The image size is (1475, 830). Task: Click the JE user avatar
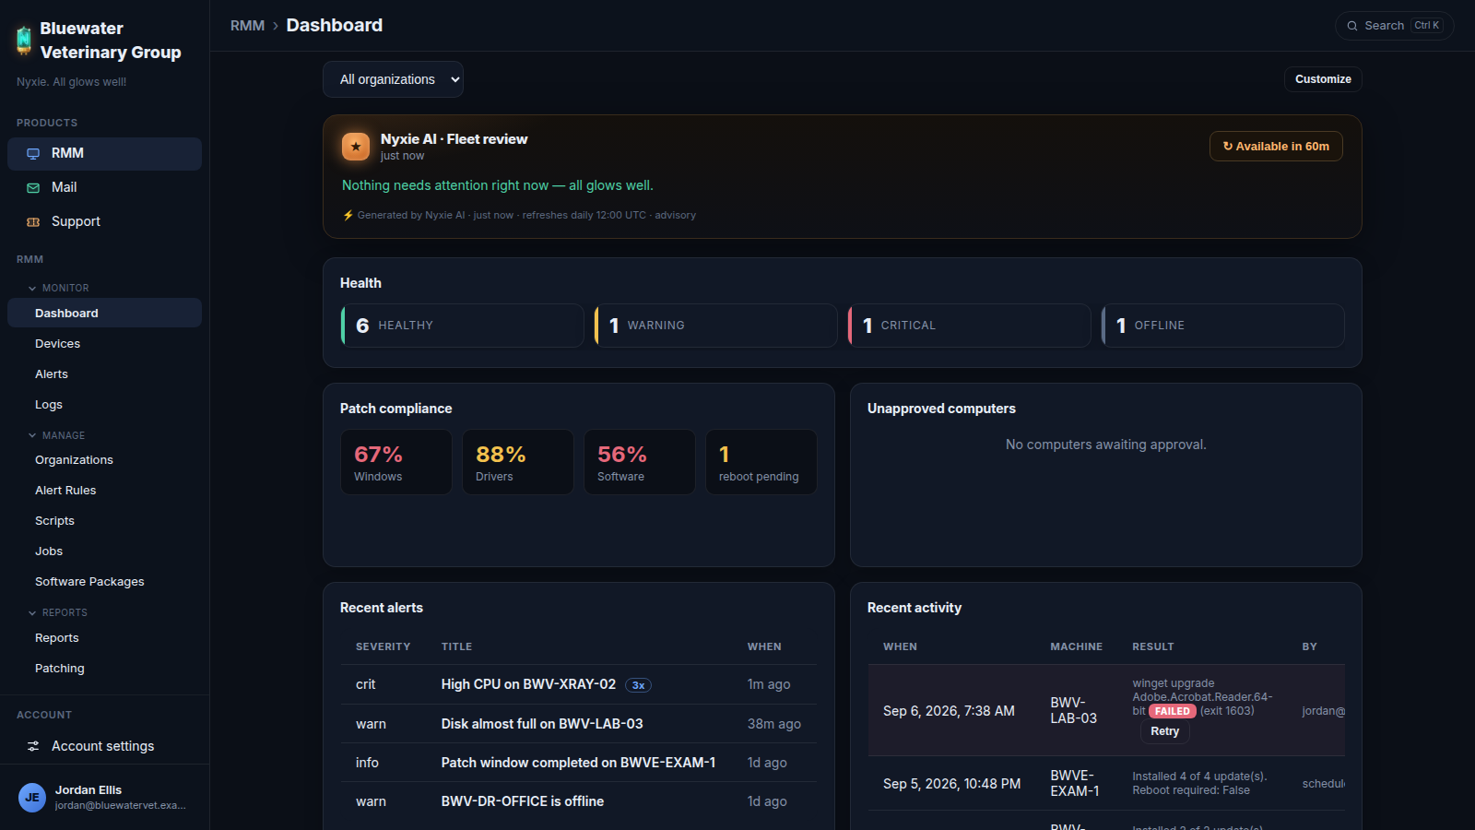click(x=32, y=798)
